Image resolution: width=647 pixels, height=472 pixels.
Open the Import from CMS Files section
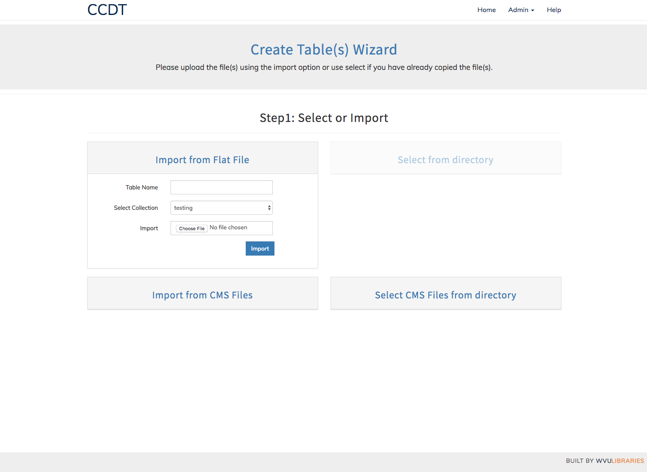tap(202, 295)
